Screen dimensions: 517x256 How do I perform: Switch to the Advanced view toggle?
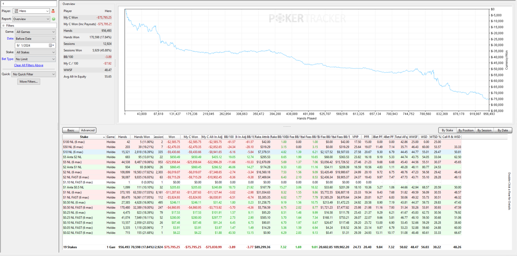click(88, 130)
